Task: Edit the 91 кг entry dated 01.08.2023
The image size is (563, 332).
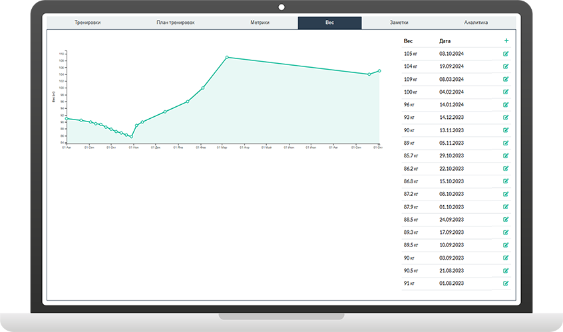Action: [x=506, y=284]
